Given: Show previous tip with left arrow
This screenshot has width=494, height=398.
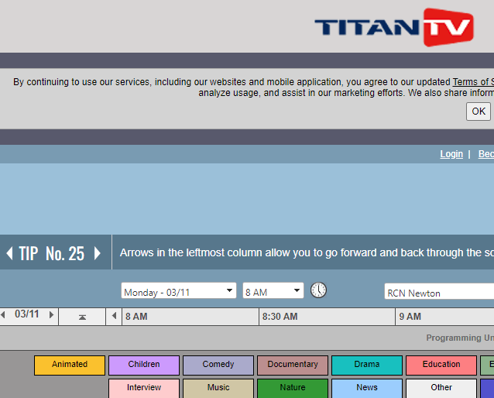Looking at the screenshot, I should coord(9,253).
